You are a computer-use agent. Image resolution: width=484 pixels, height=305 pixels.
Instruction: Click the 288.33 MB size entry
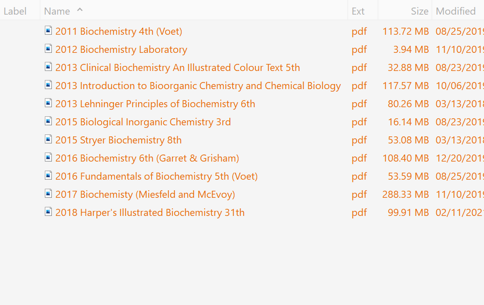point(405,194)
